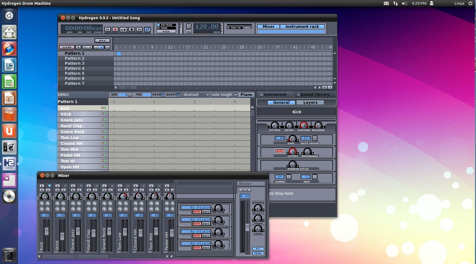Enable BYP on the first FX plugin slot

(197, 212)
